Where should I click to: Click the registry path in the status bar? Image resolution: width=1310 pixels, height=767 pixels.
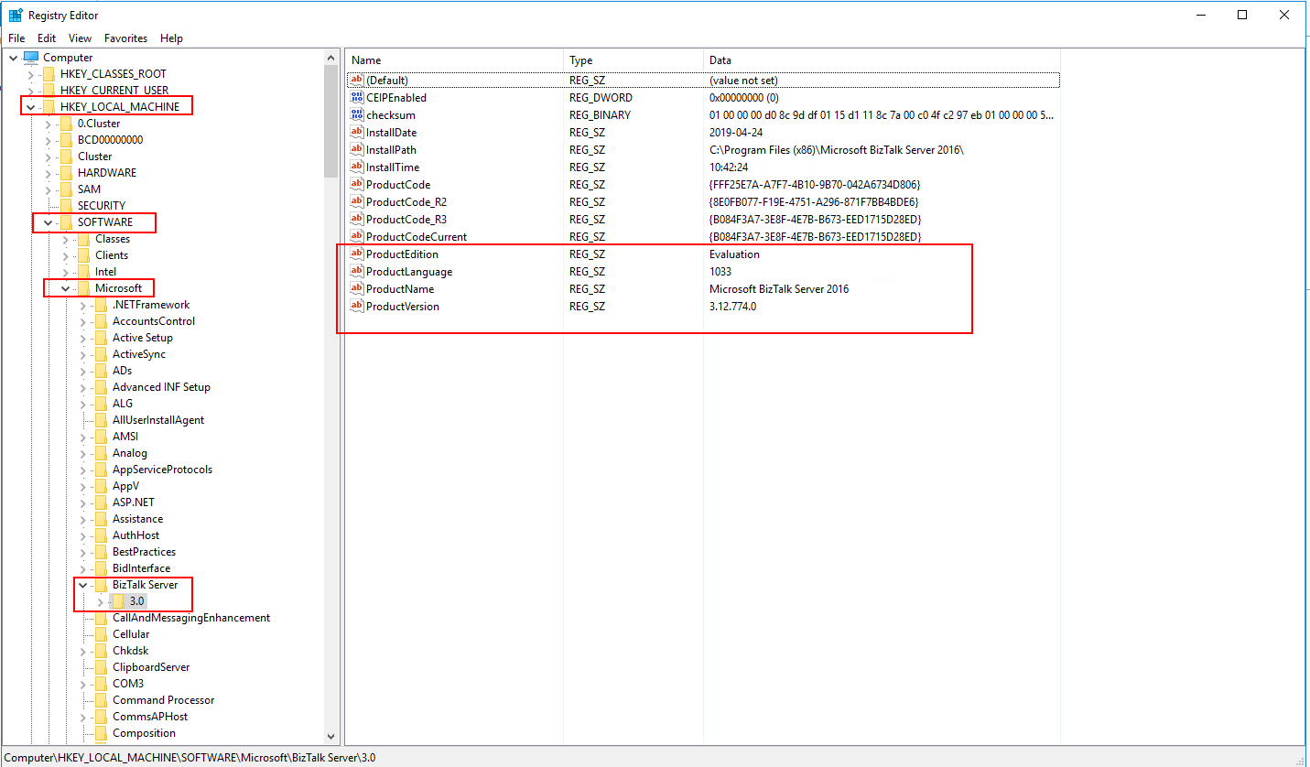(190, 758)
